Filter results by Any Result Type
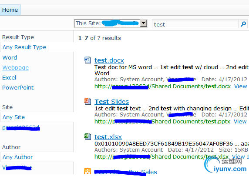 coord(24,47)
